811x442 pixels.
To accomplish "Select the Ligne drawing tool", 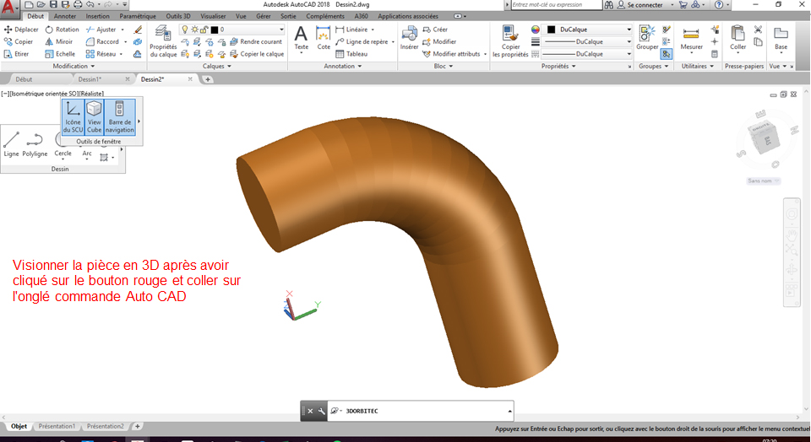I will 11,142.
